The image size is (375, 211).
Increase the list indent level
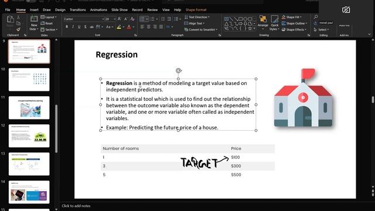pos(169,19)
